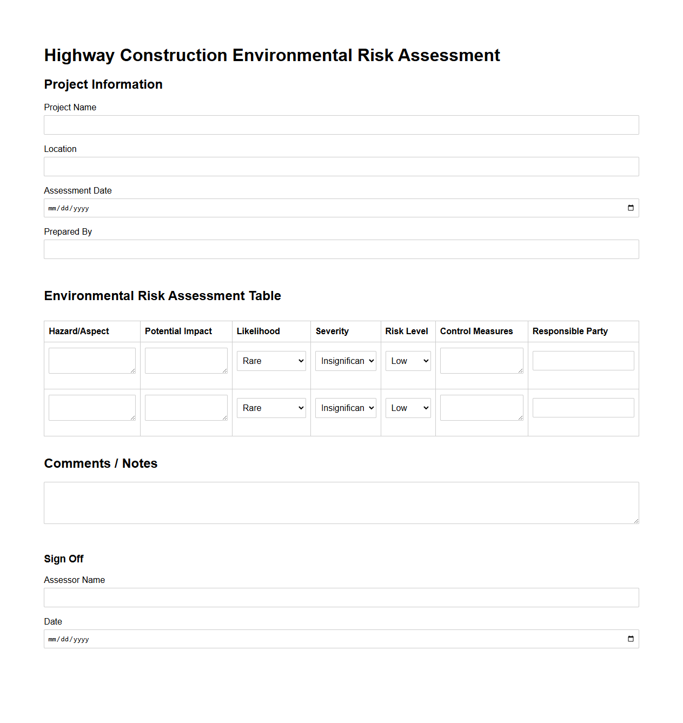Open the Sign Off Date calendar picker
Viewport: 683px width, 723px height.
(630, 639)
